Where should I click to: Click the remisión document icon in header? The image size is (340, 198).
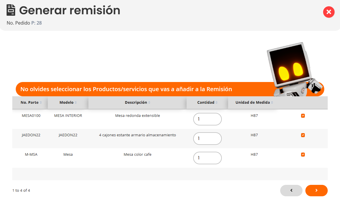(x=11, y=10)
